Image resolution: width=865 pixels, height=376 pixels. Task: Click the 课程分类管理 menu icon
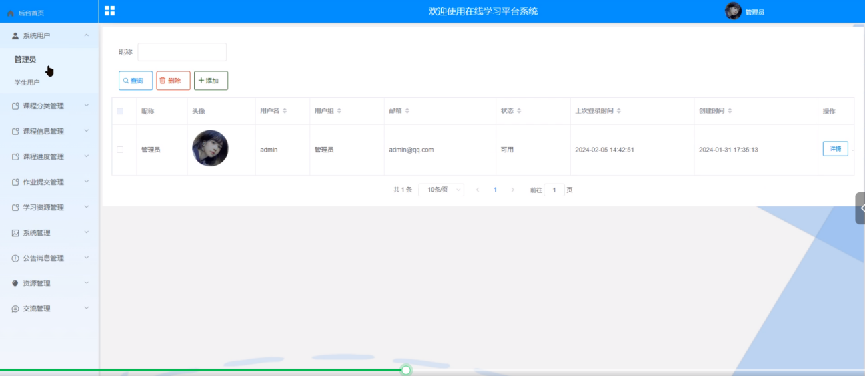15,106
